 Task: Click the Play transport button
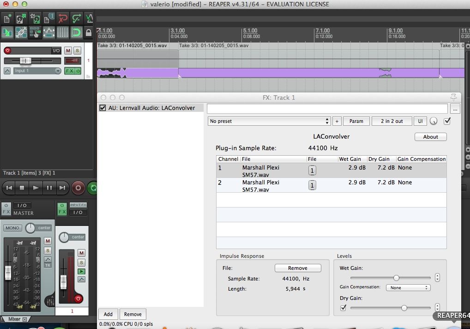(36, 188)
